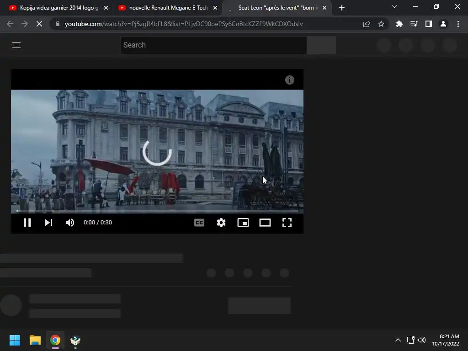The height and width of the screenshot is (351, 468).
Task: Open the Chrome profile menu
Action: pyautogui.click(x=443, y=24)
